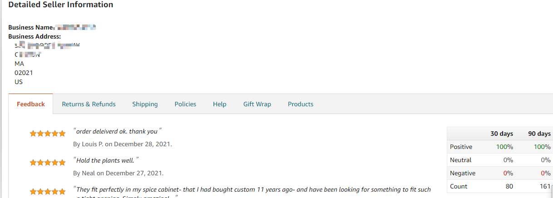Open the Shipping tab
553x198 pixels.
pos(145,104)
